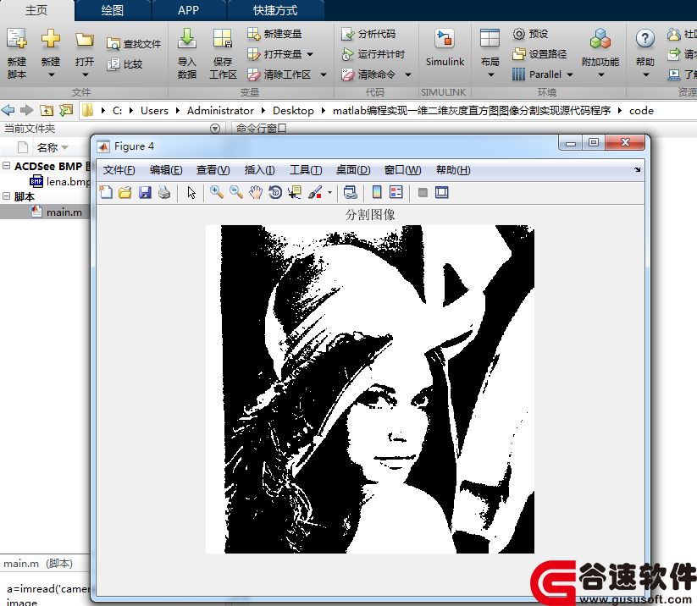Click Administrator in the address path
Image resolution: width=697 pixels, height=606 pixels.
[x=220, y=111]
